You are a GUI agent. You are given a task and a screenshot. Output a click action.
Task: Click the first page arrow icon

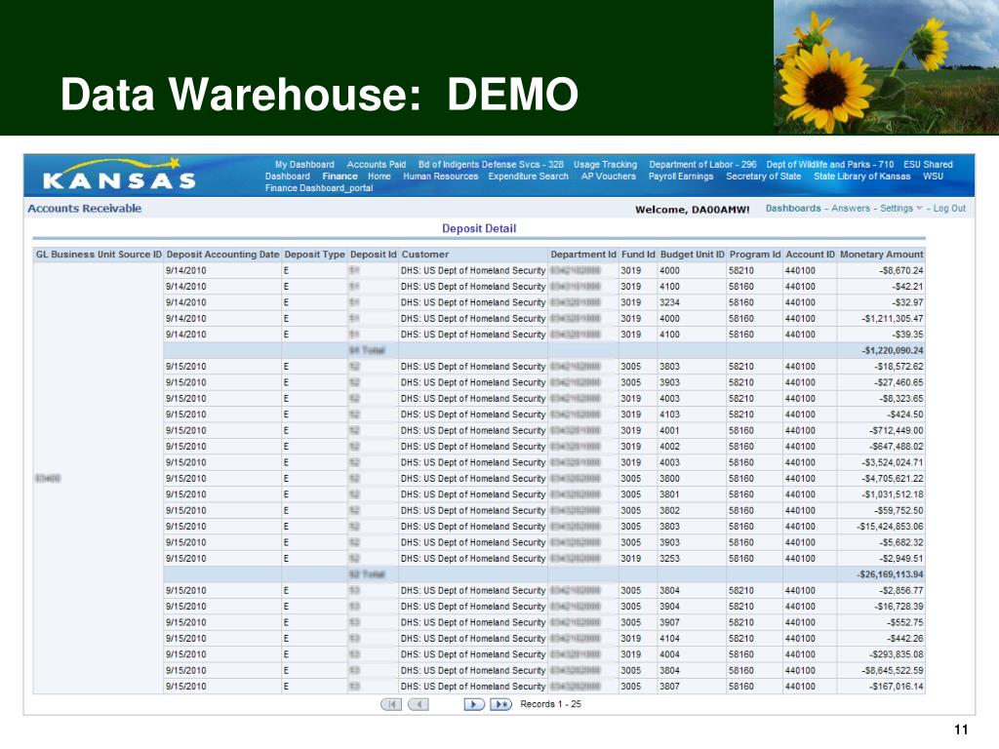[x=391, y=704]
